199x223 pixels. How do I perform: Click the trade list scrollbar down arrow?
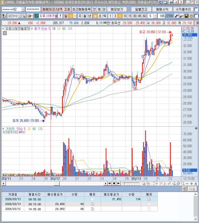[196, 219]
